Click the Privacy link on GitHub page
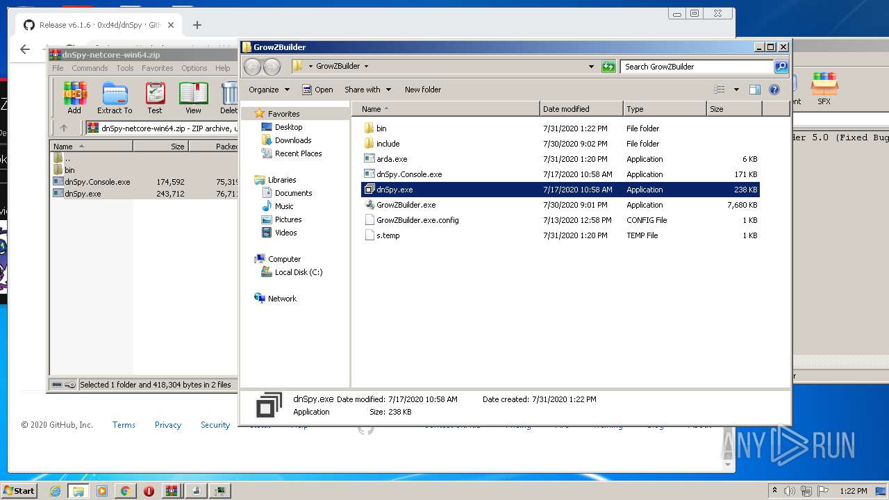 168,425
